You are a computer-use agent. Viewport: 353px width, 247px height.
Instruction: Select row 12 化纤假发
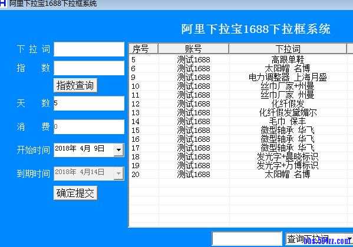241,104
